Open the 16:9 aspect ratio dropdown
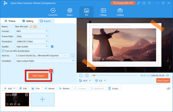Viewport: 173px width, 112px height. pyautogui.click(x=85, y=81)
